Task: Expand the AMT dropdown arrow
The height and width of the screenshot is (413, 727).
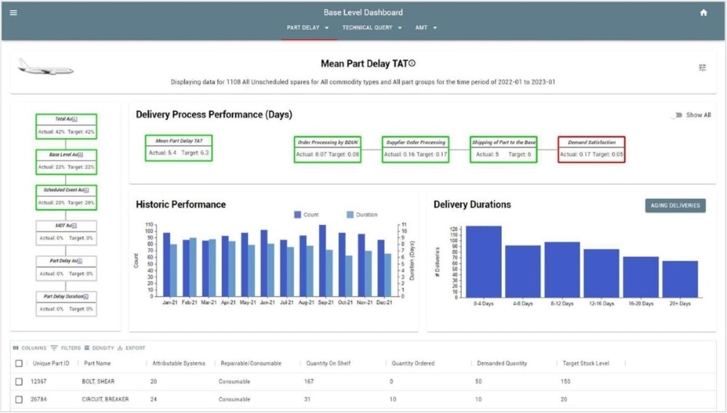Action: (x=435, y=28)
